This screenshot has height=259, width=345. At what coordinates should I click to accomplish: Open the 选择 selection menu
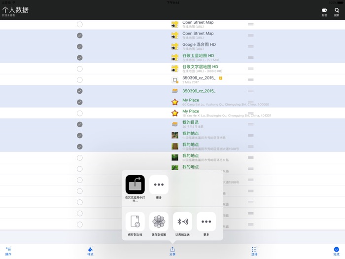point(254,251)
